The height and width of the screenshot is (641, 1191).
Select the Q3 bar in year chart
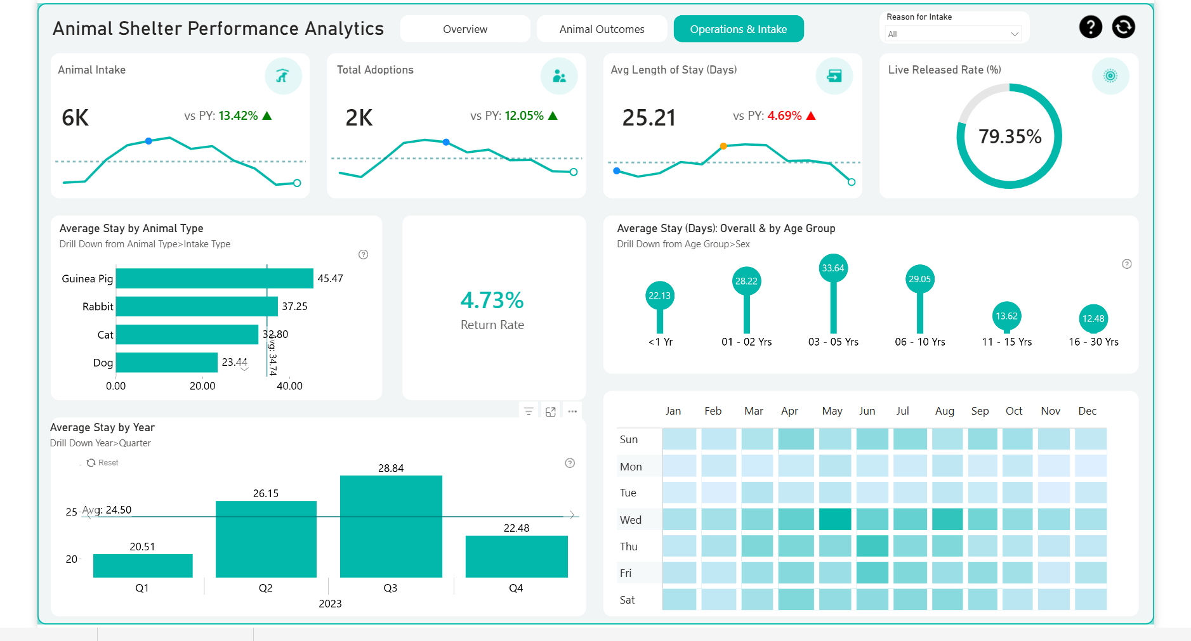(391, 526)
